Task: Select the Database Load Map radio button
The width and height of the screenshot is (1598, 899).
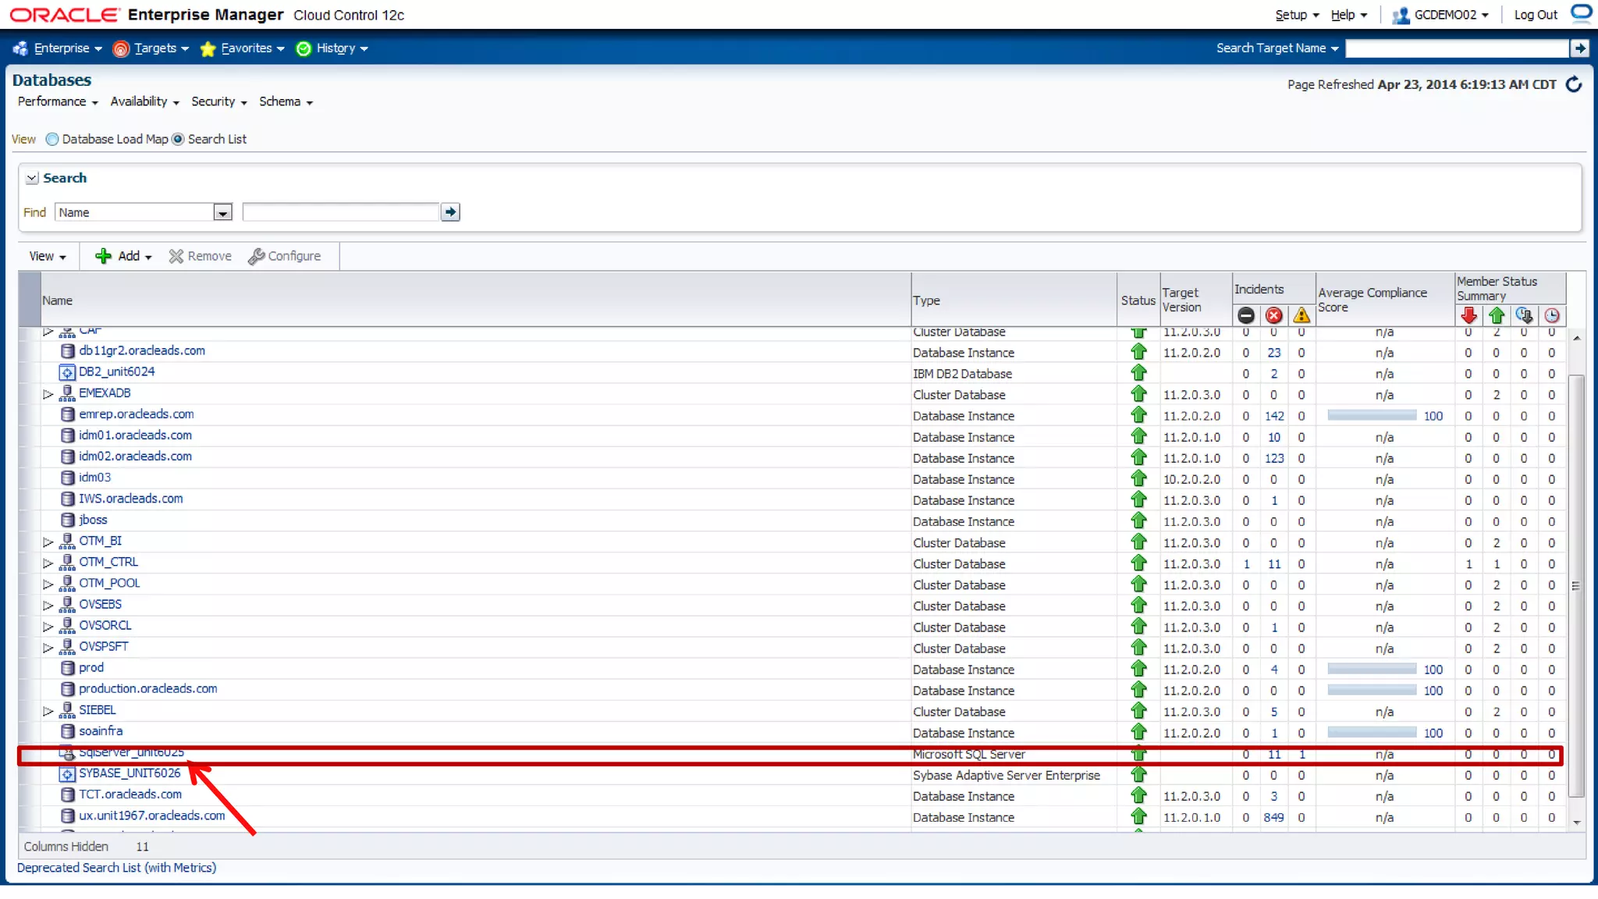Action: (52, 139)
